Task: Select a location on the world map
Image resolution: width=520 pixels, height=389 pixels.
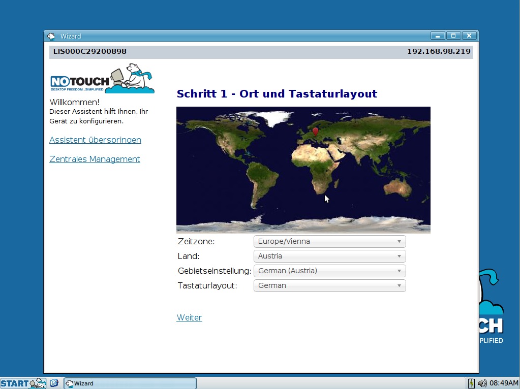Action: 303,169
